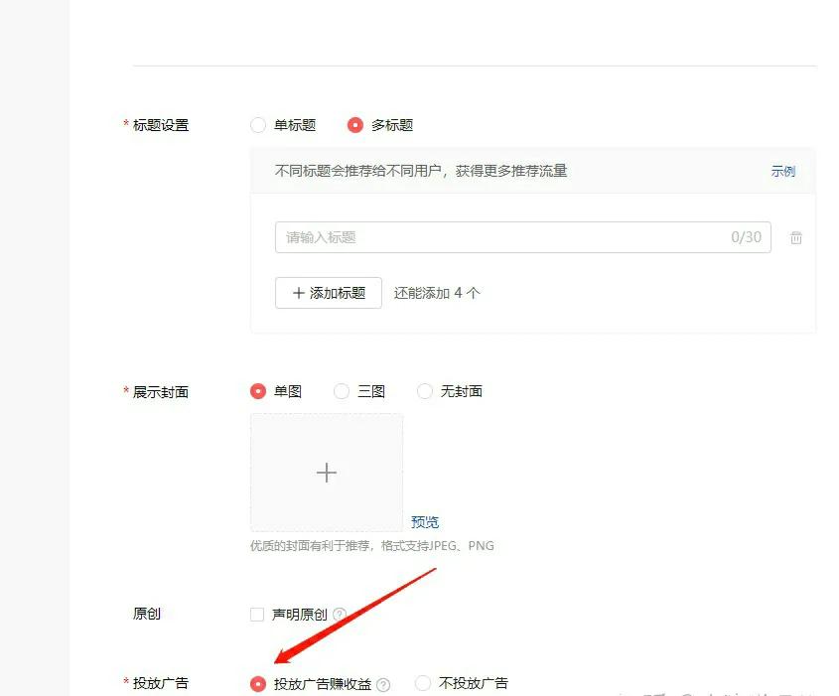Open the 示例 example link
Screen dimensions: 839x696
[783, 170]
